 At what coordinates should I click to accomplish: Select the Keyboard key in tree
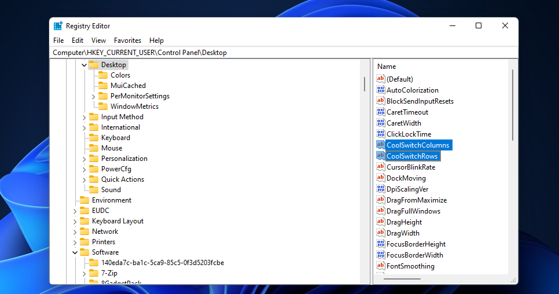click(x=116, y=138)
